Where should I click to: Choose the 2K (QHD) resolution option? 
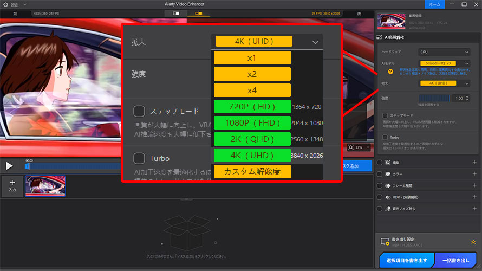[252, 139]
